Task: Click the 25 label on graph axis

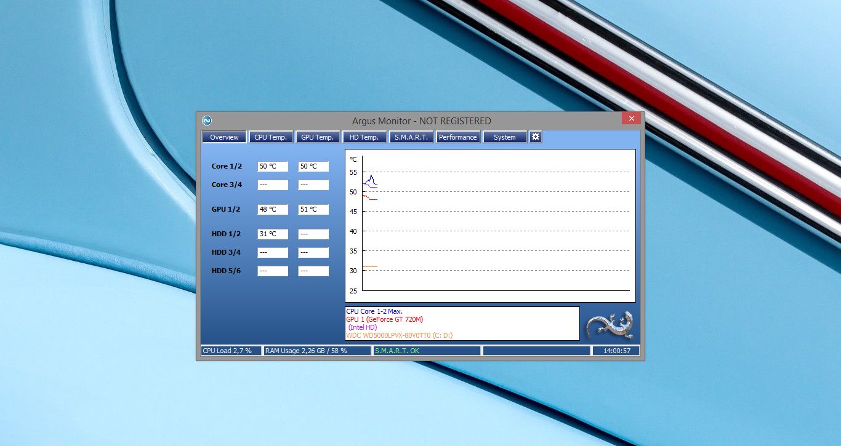Action: click(x=353, y=290)
